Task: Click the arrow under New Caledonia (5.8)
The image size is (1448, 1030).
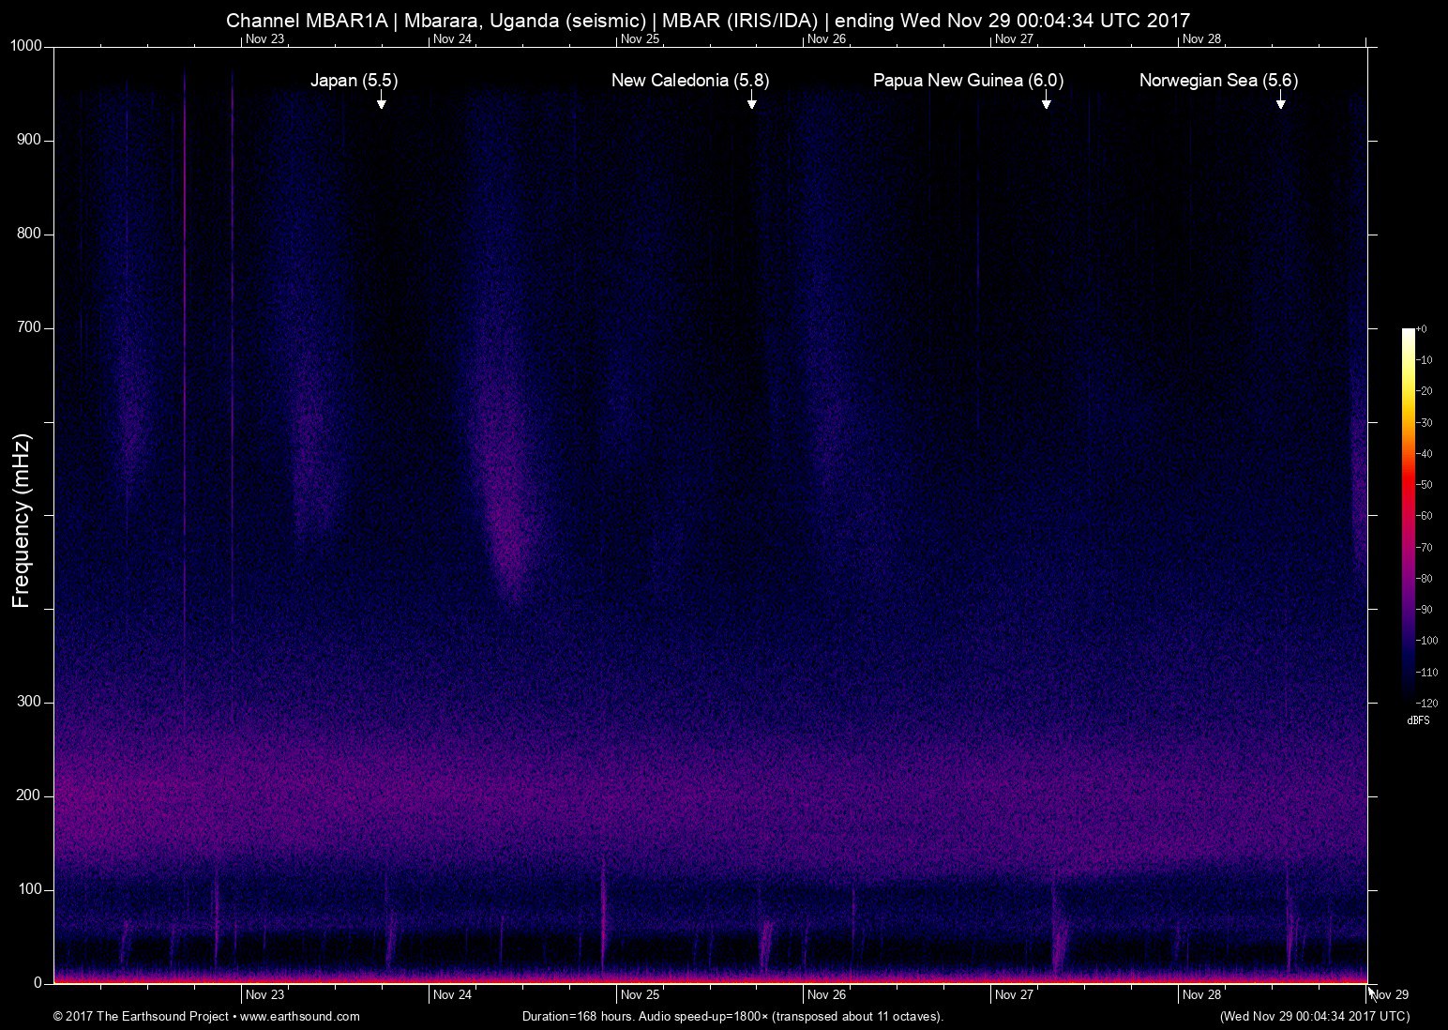Action: tap(751, 100)
